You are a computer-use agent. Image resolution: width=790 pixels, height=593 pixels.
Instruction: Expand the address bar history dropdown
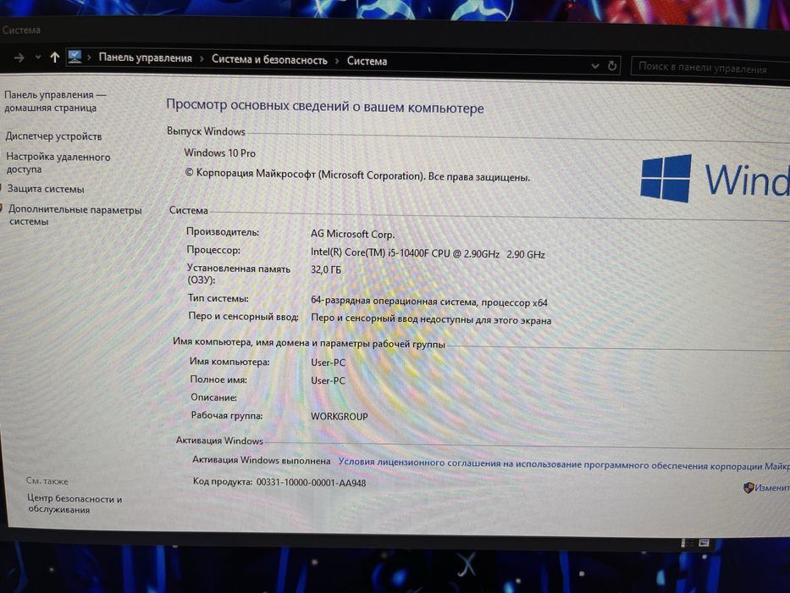click(595, 65)
